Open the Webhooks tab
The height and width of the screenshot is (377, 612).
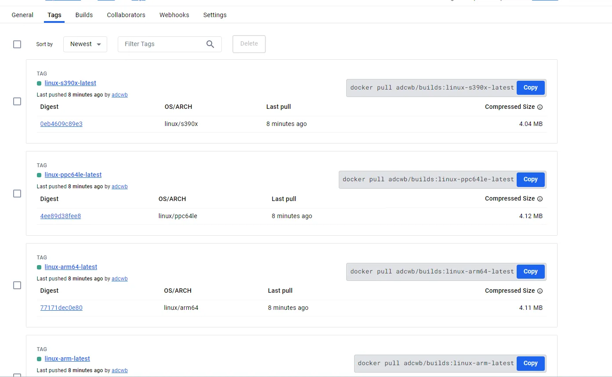(174, 15)
